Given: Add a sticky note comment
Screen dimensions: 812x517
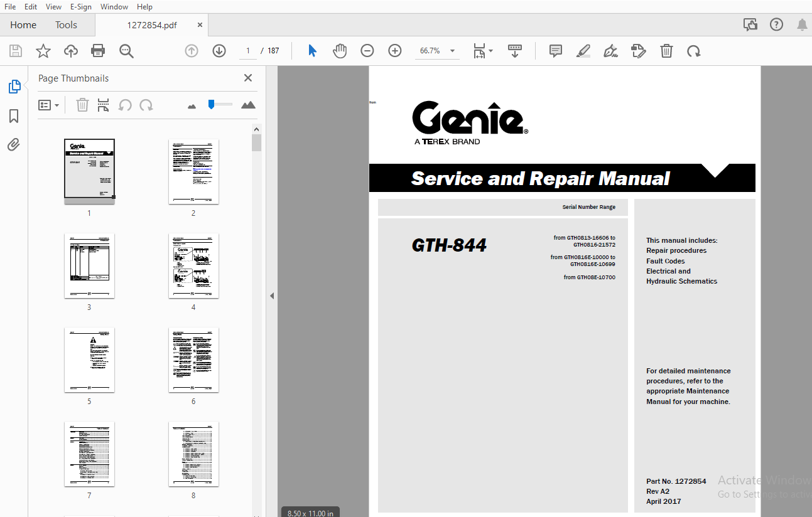Looking at the screenshot, I should pyautogui.click(x=556, y=51).
